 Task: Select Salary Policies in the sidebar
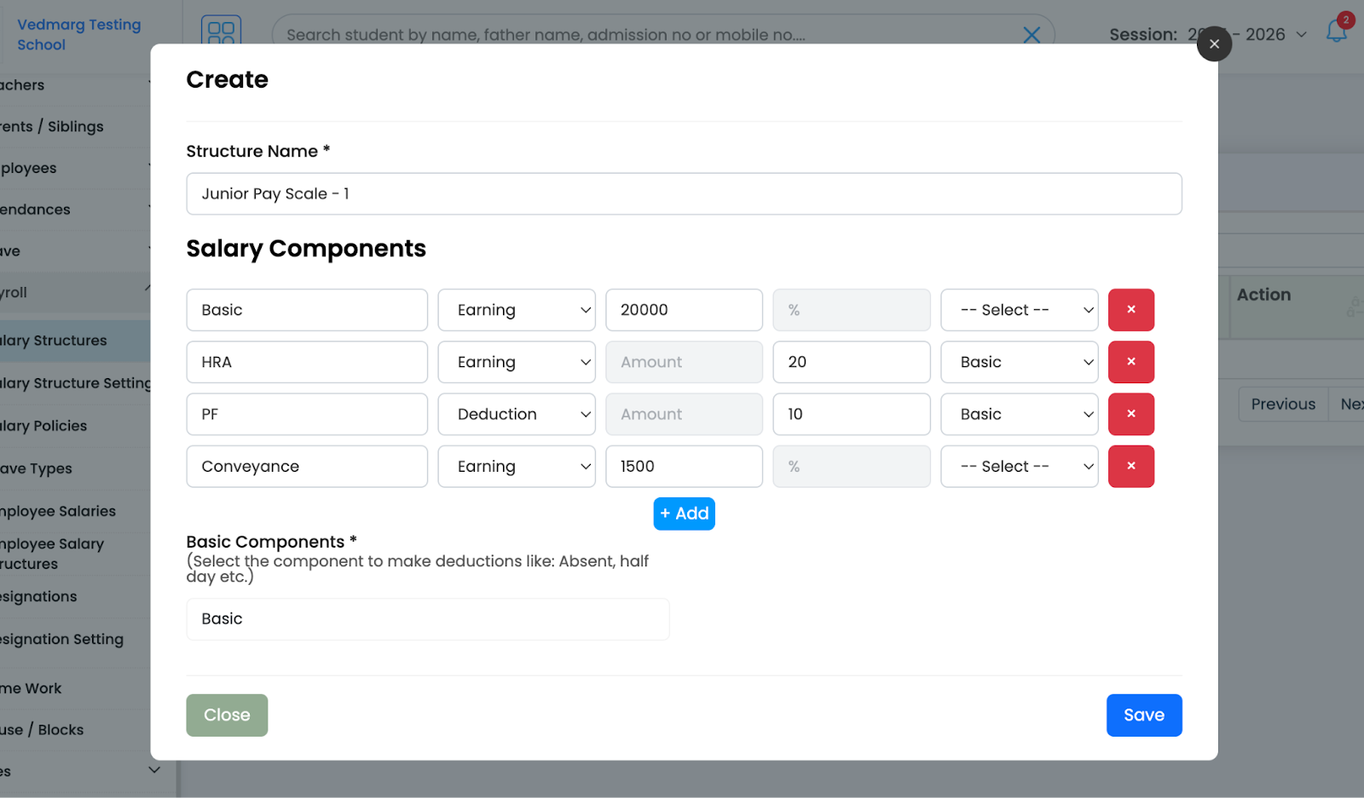(x=43, y=425)
